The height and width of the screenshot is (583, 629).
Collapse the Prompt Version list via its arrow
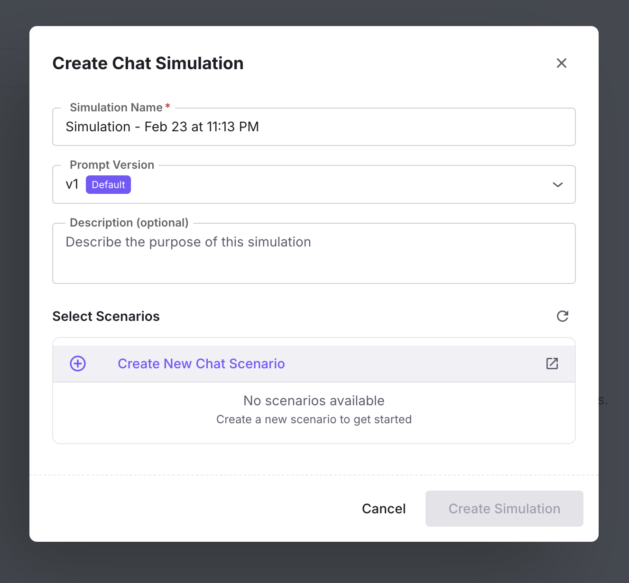tap(558, 184)
